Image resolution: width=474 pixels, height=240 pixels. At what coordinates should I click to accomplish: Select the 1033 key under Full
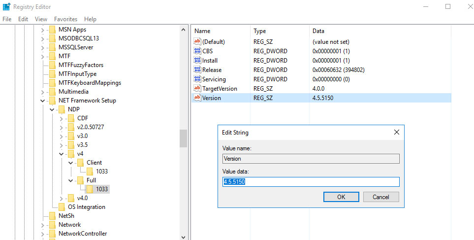click(x=102, y=189)
